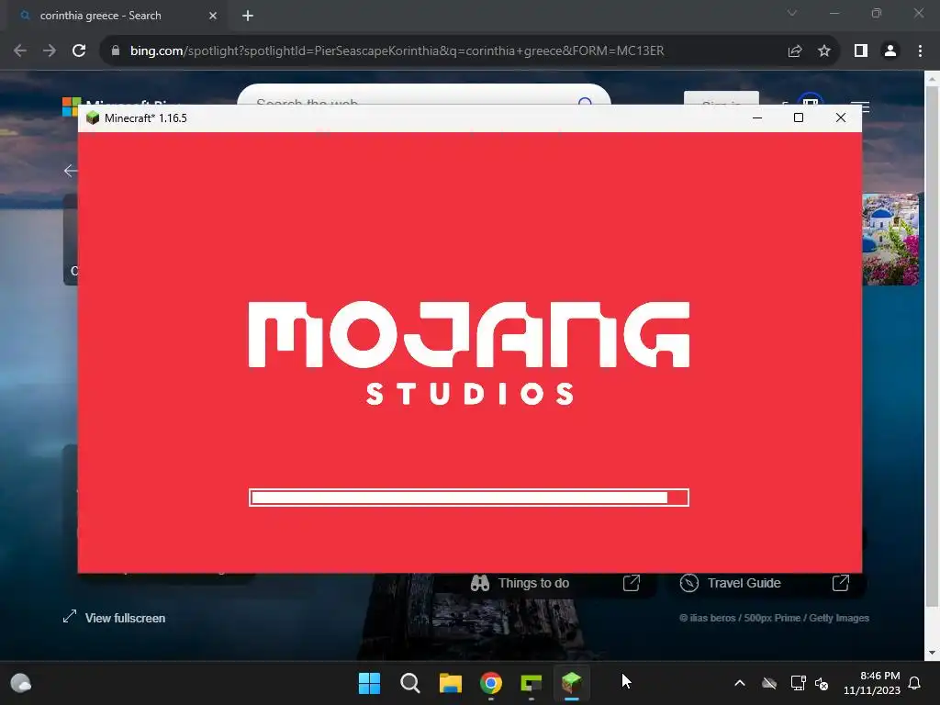Close the corinthia greece tab
This screenshot has width=940, height=705.
click(213, 16)
